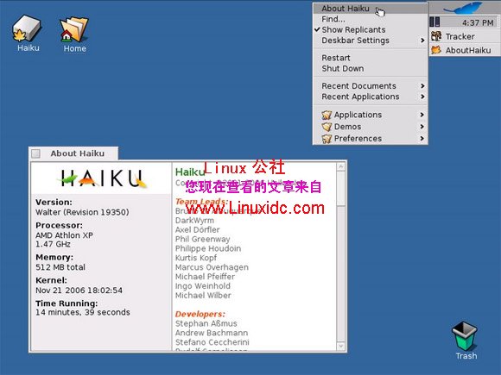
Task: Click the name Michael Wilber in credits
Action: 203,296
